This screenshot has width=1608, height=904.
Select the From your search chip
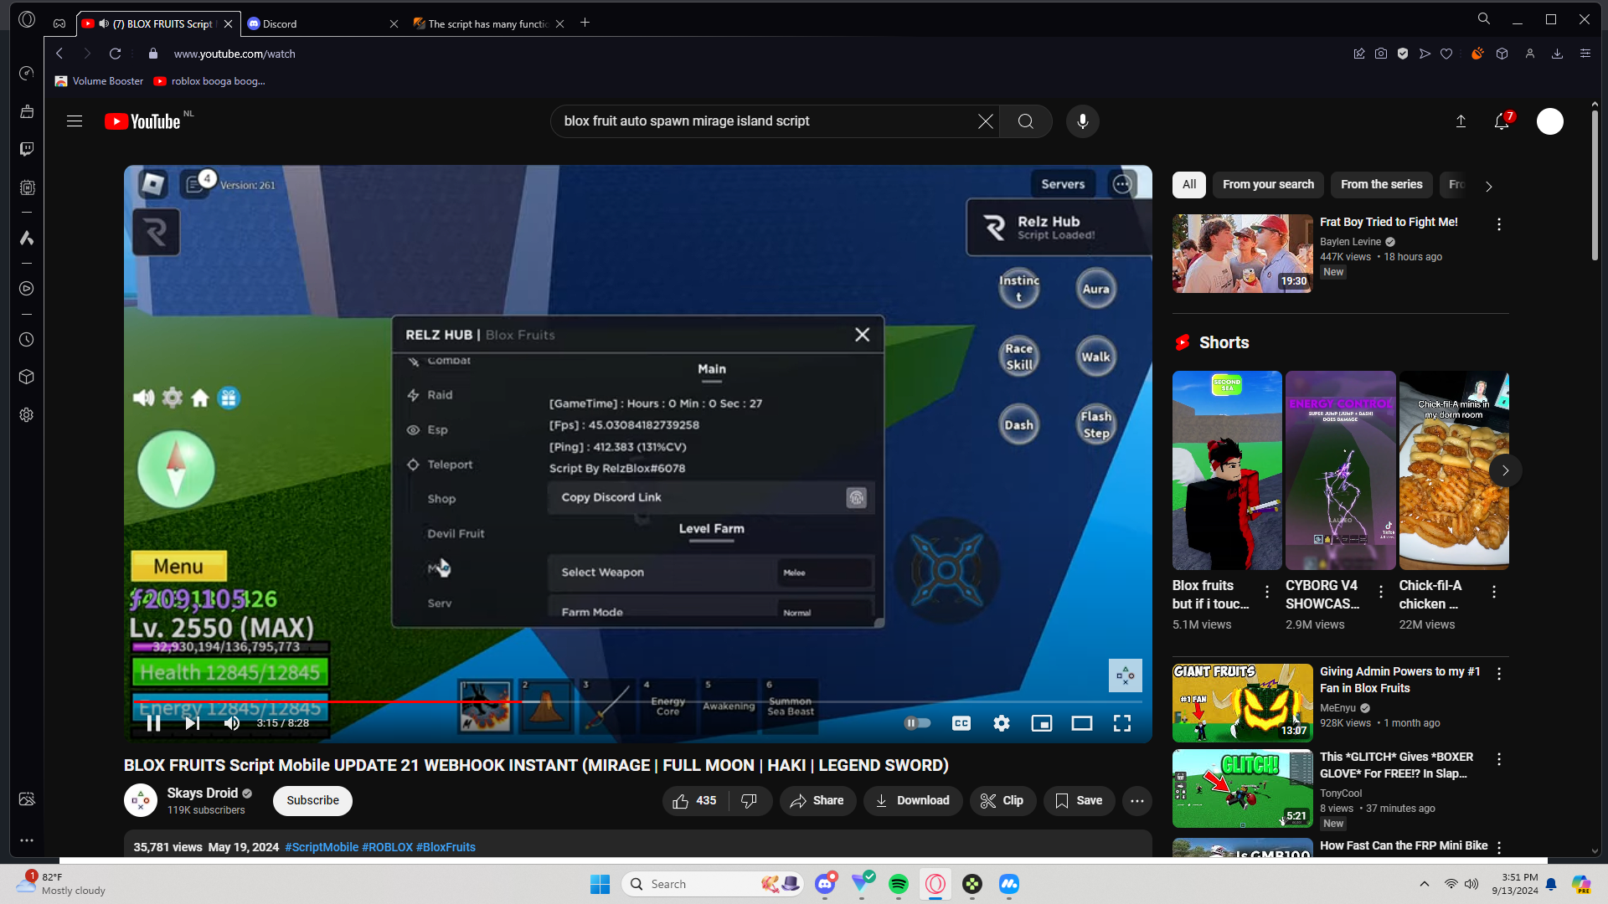(1268, 185)
